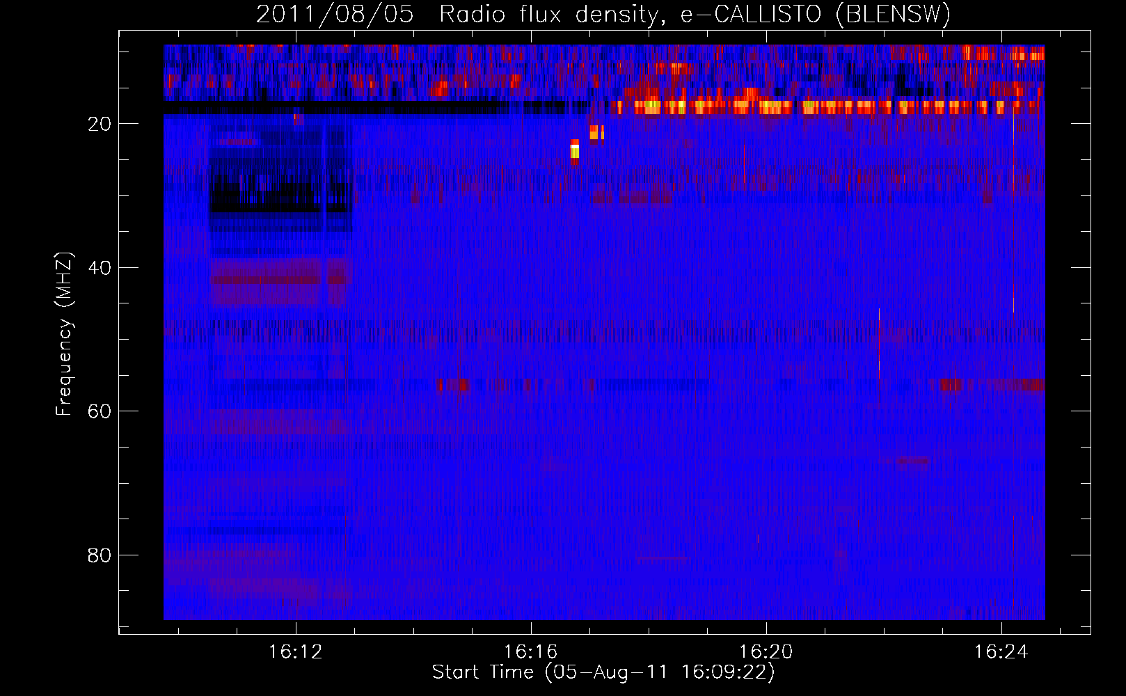
Task: Click the 16:12 time tick label
Action: tap(296, 652)
